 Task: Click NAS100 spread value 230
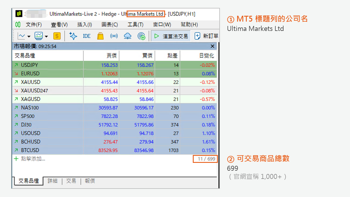[175, 108]
